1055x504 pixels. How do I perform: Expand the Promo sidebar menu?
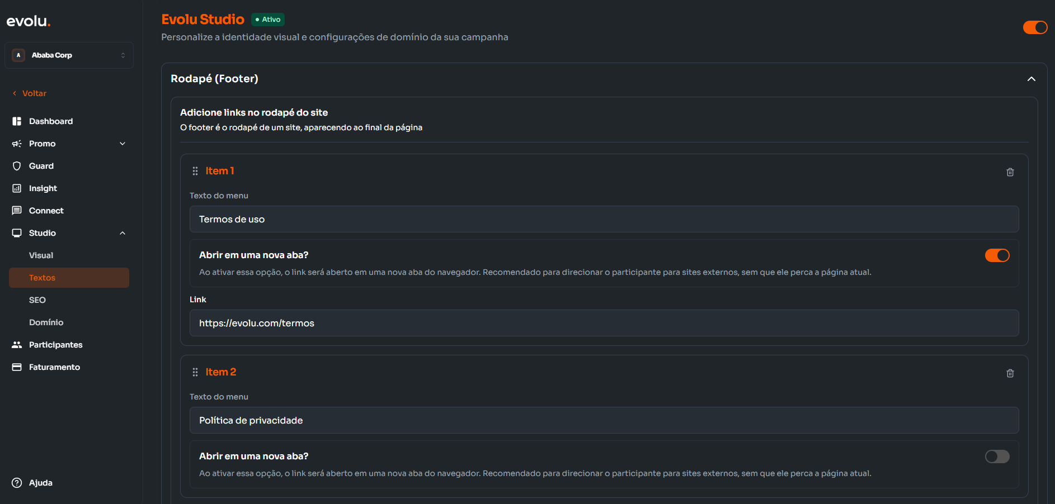(123, 144)
